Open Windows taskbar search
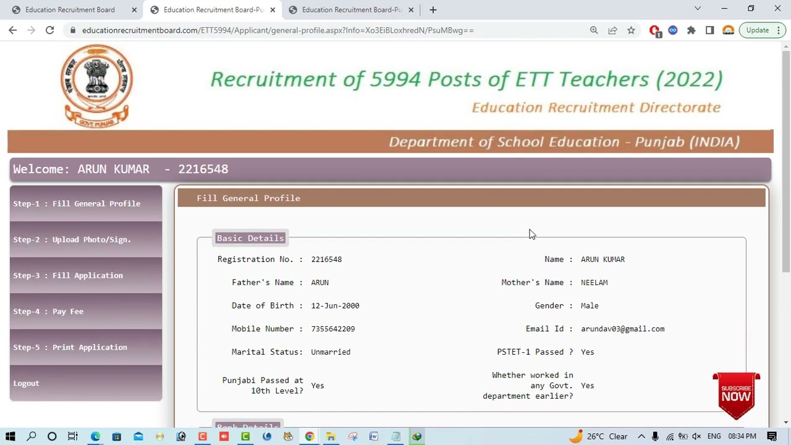Image resolution: width=791 pixels, height=445 pixels. (32, 436)
